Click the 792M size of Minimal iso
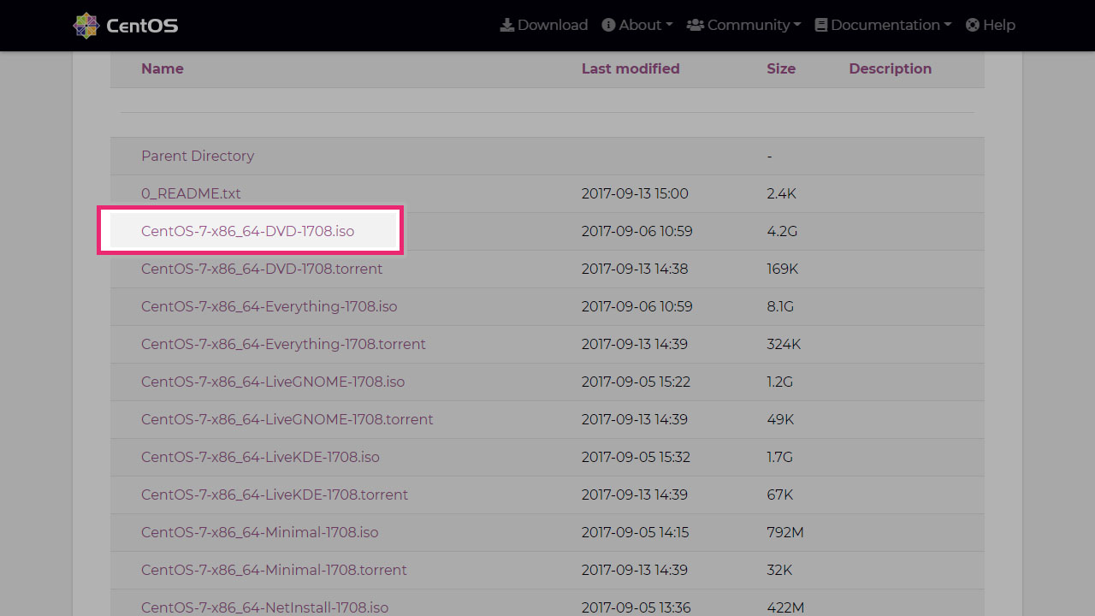1095x616 pixels. click(785, 532)
